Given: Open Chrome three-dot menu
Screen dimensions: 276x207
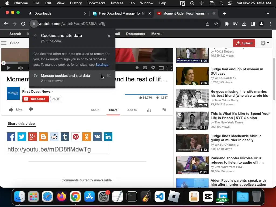Looking at the screenshot, I should (270, 24).
